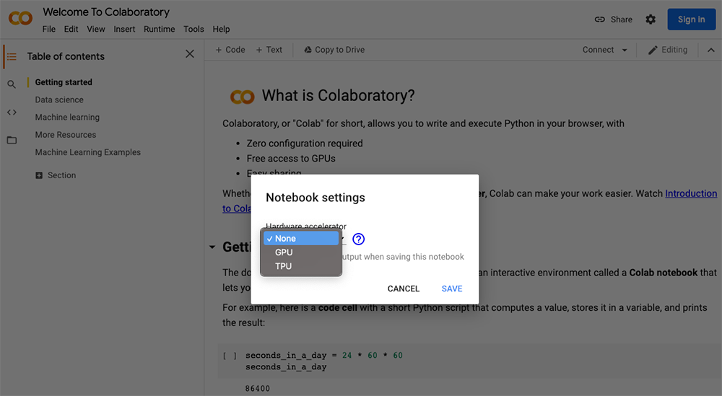Image resolution: width=722 pixels, height=396 pixels.
Task: Add a Section with plus icon
Action: tap(39, 175)
